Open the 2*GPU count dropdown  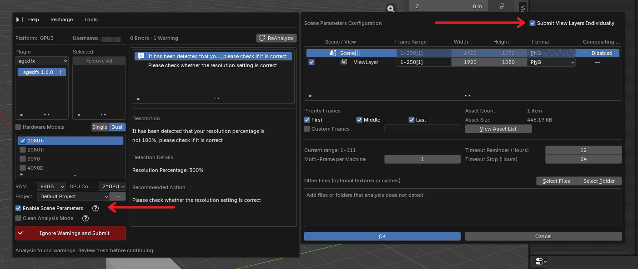click(x=112, y=186)
